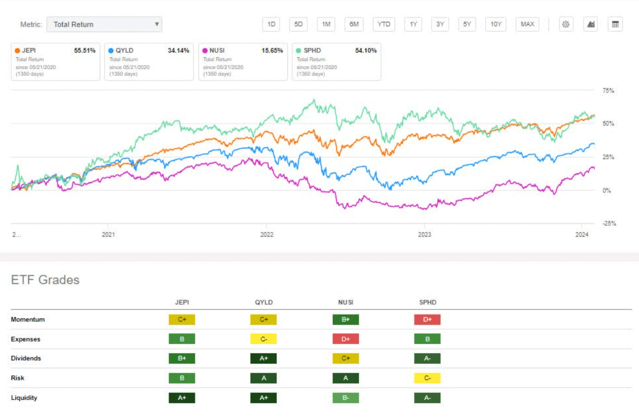Click SPHD's Risk C- grade badge
Viewport: 639px width, 417px height.
pyautogui.click(x=427, y=378)
